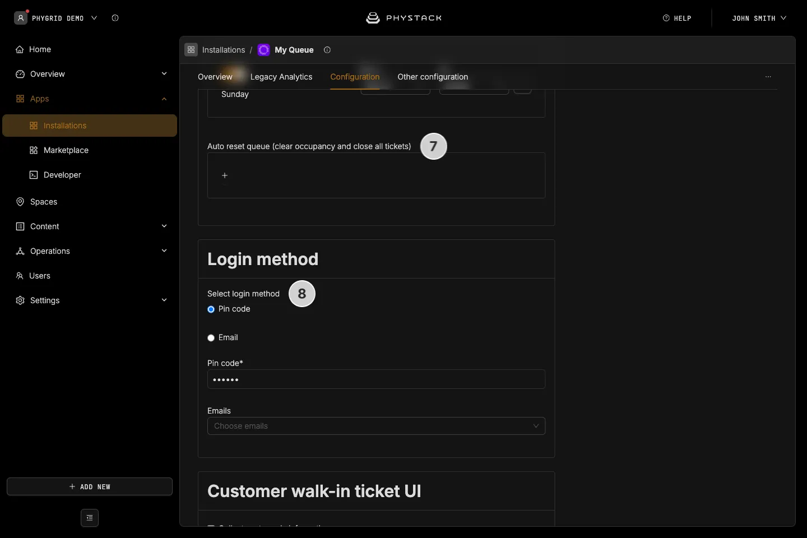Click the Settings gear icon

[20, 300]
